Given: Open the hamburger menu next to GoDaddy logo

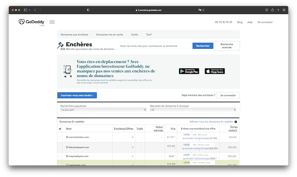Looking at the screenshot, I should click(x=52, y=22).
